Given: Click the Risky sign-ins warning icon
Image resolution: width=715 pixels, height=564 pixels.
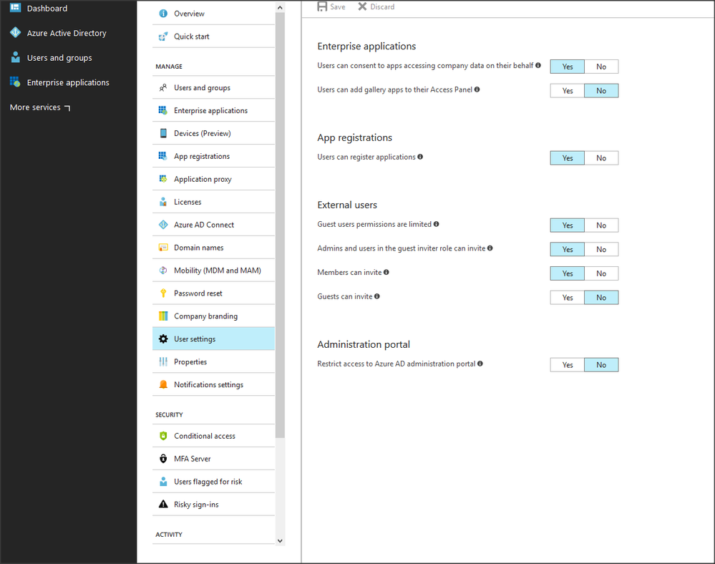Looking at the screenshot, I should (162, 505).
